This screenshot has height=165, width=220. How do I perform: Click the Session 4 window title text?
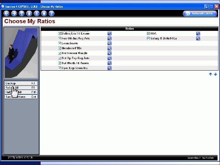coord(34,7)
